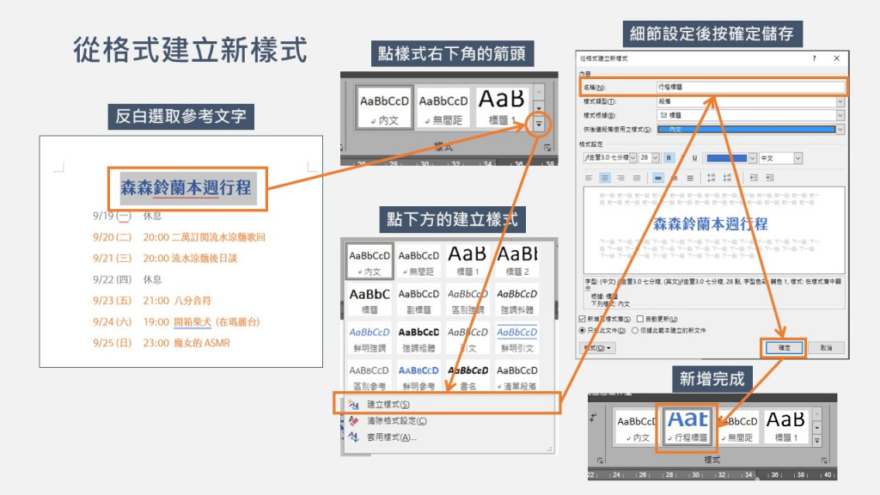Viewport: 880px width, 495px height.
Task: Select 鮮明參考 style in expanded gallery
Action: (419, 376)
